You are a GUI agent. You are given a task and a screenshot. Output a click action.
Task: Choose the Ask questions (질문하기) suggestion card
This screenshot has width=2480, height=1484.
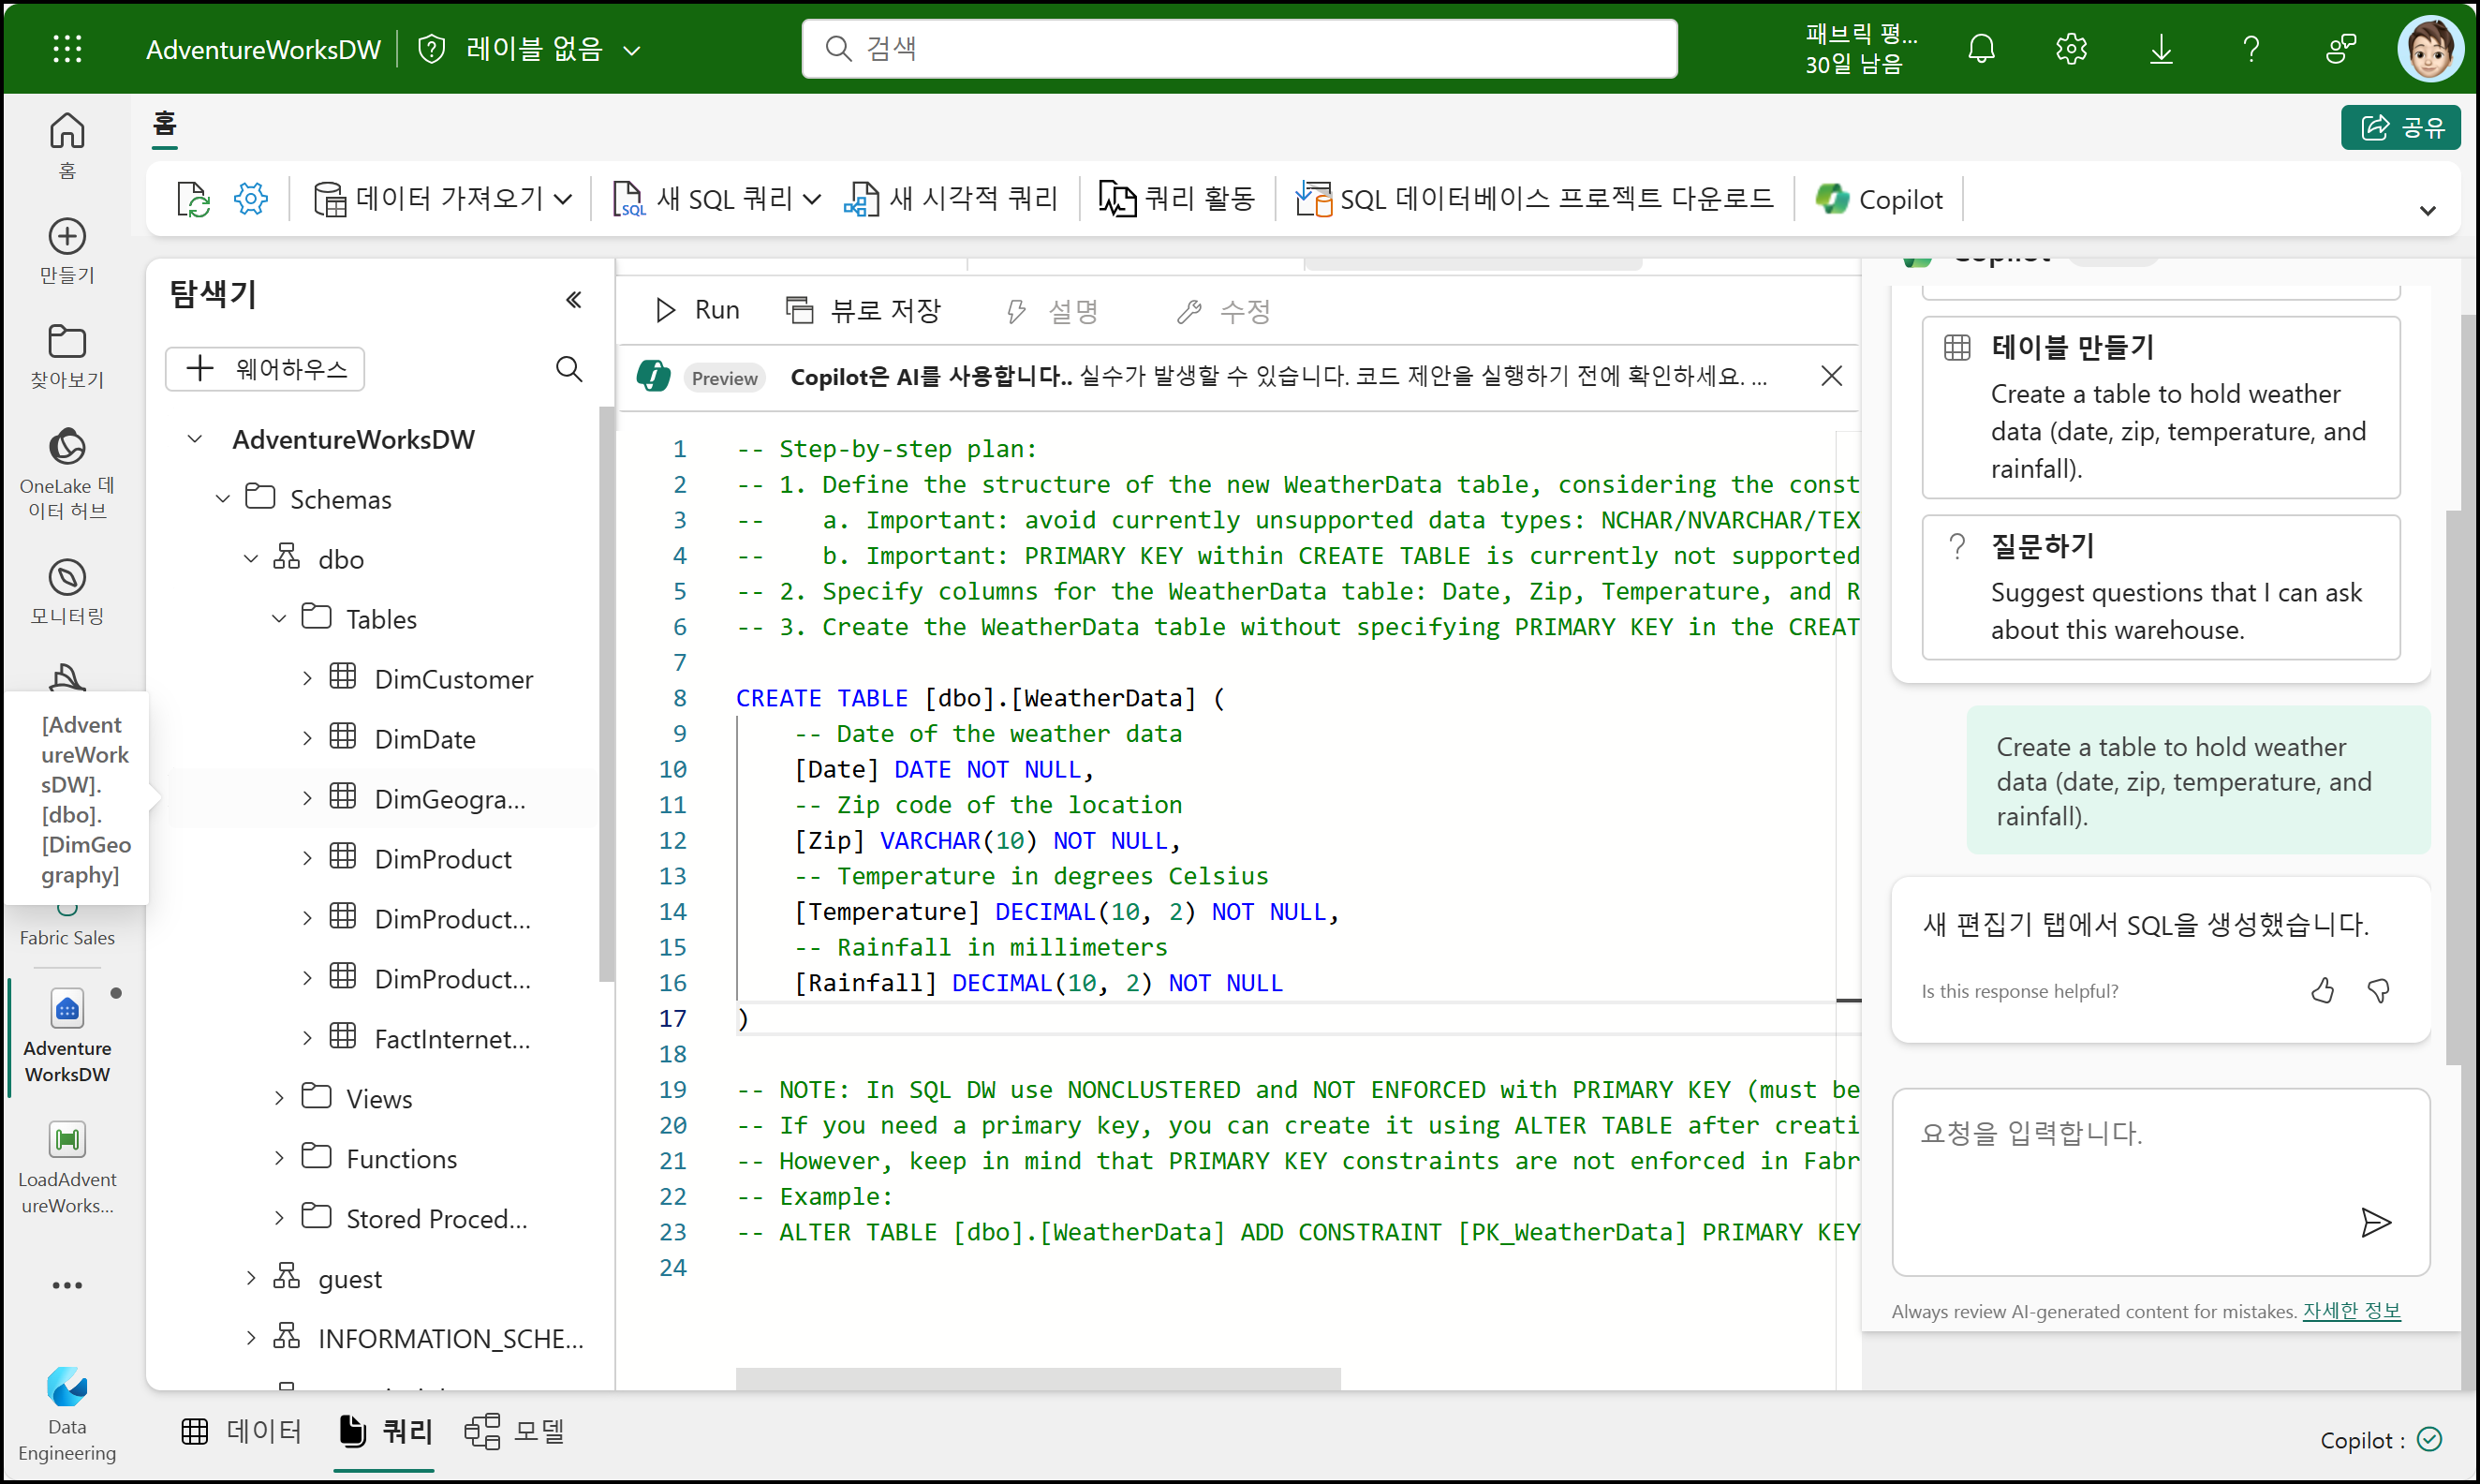2160,587
